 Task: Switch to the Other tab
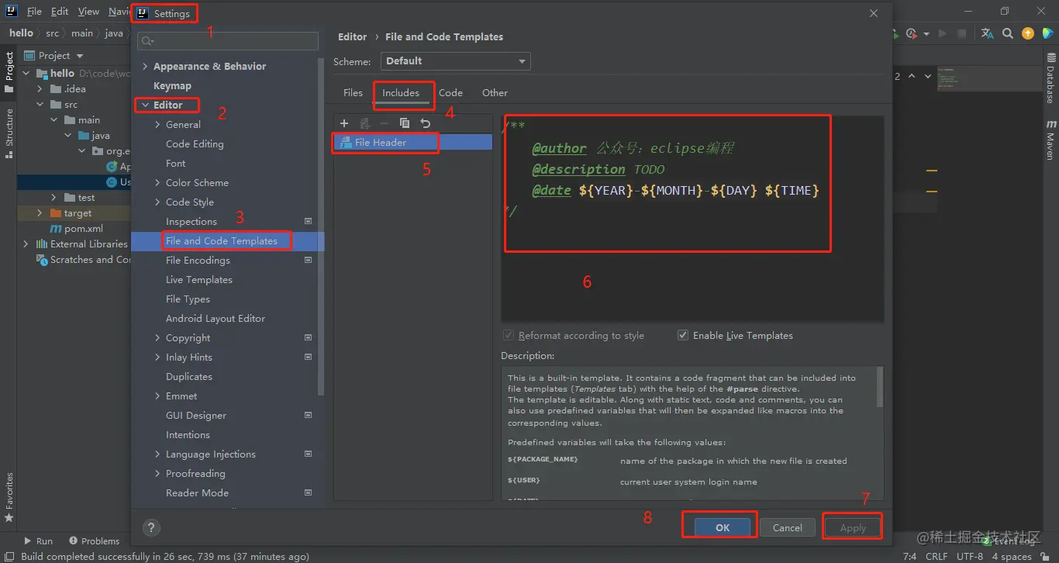(x=495, y=92)
